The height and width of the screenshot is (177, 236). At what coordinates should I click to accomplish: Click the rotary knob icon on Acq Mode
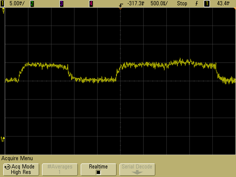[x=7, y=167]
